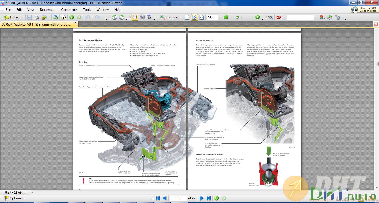Viewport: 379px width, 203px height.
Task: Click the search options filter icon
Action: coord(338,17)
